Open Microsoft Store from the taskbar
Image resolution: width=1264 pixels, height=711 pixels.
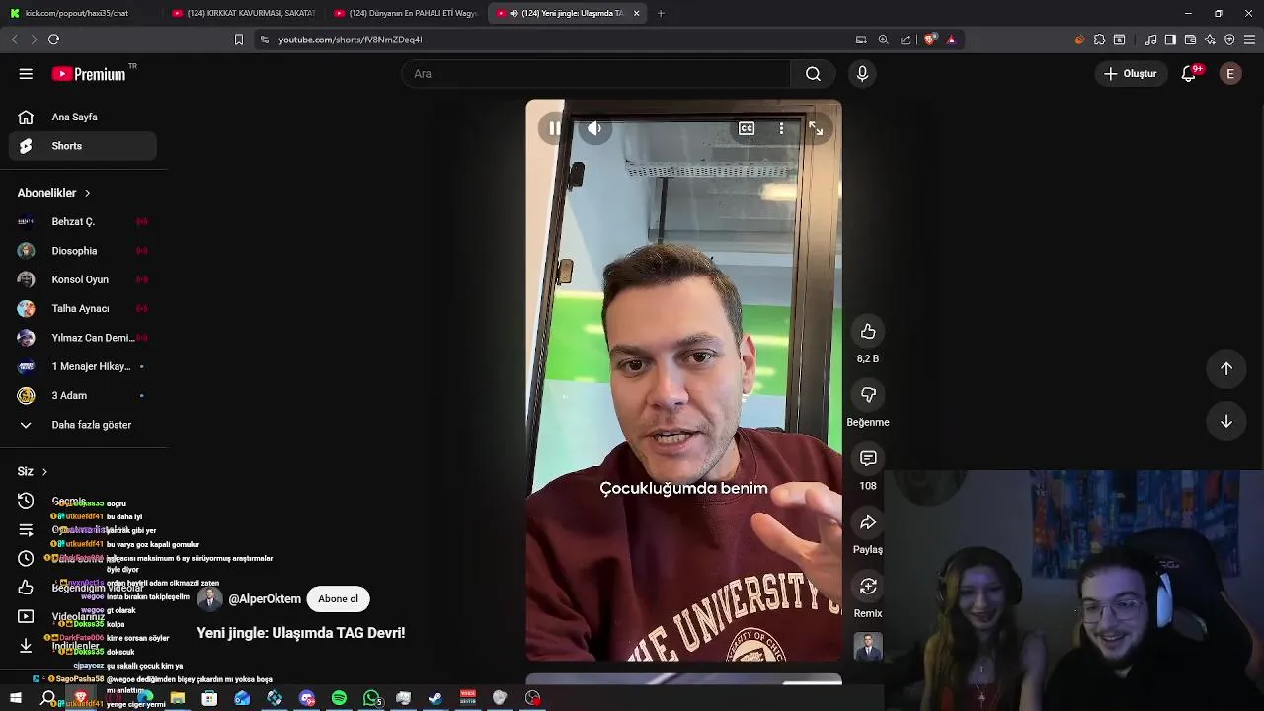[209, 698]
